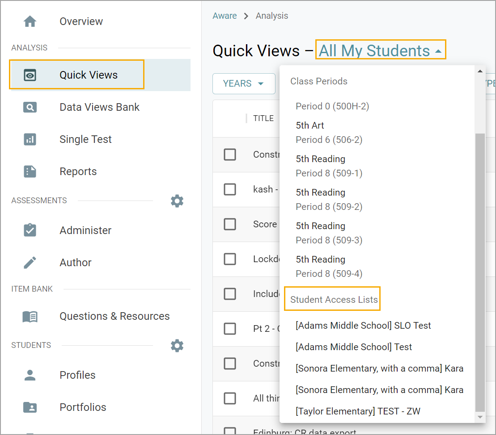Select [Taylor Elementary] TEST - ZW list
This screenshot has width=496, height=435.
[x=358, y=411]
